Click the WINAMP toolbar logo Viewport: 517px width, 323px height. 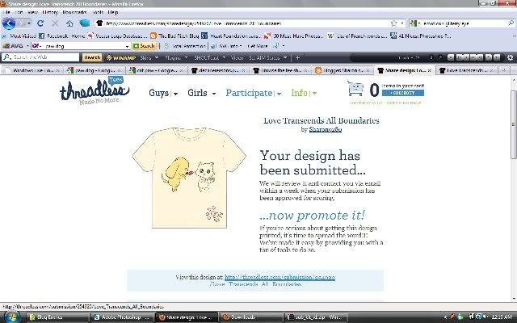point(121,57)
